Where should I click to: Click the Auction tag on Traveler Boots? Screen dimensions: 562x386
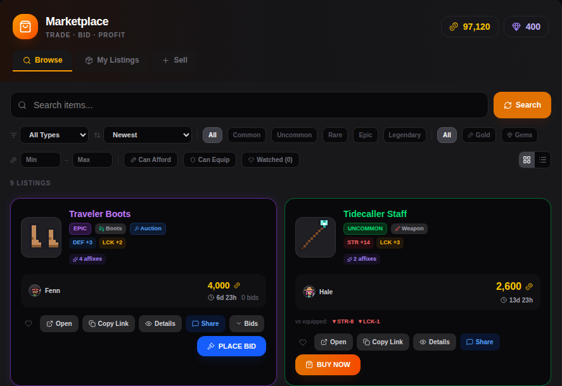click(x=148, y=228)
